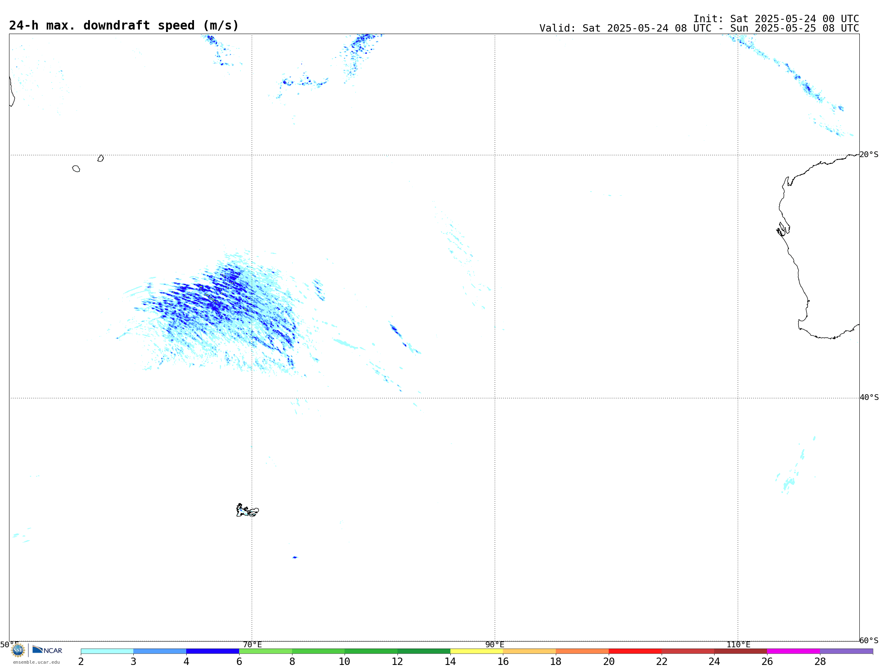Click colorbar tick label '20'

coord(609,662)
